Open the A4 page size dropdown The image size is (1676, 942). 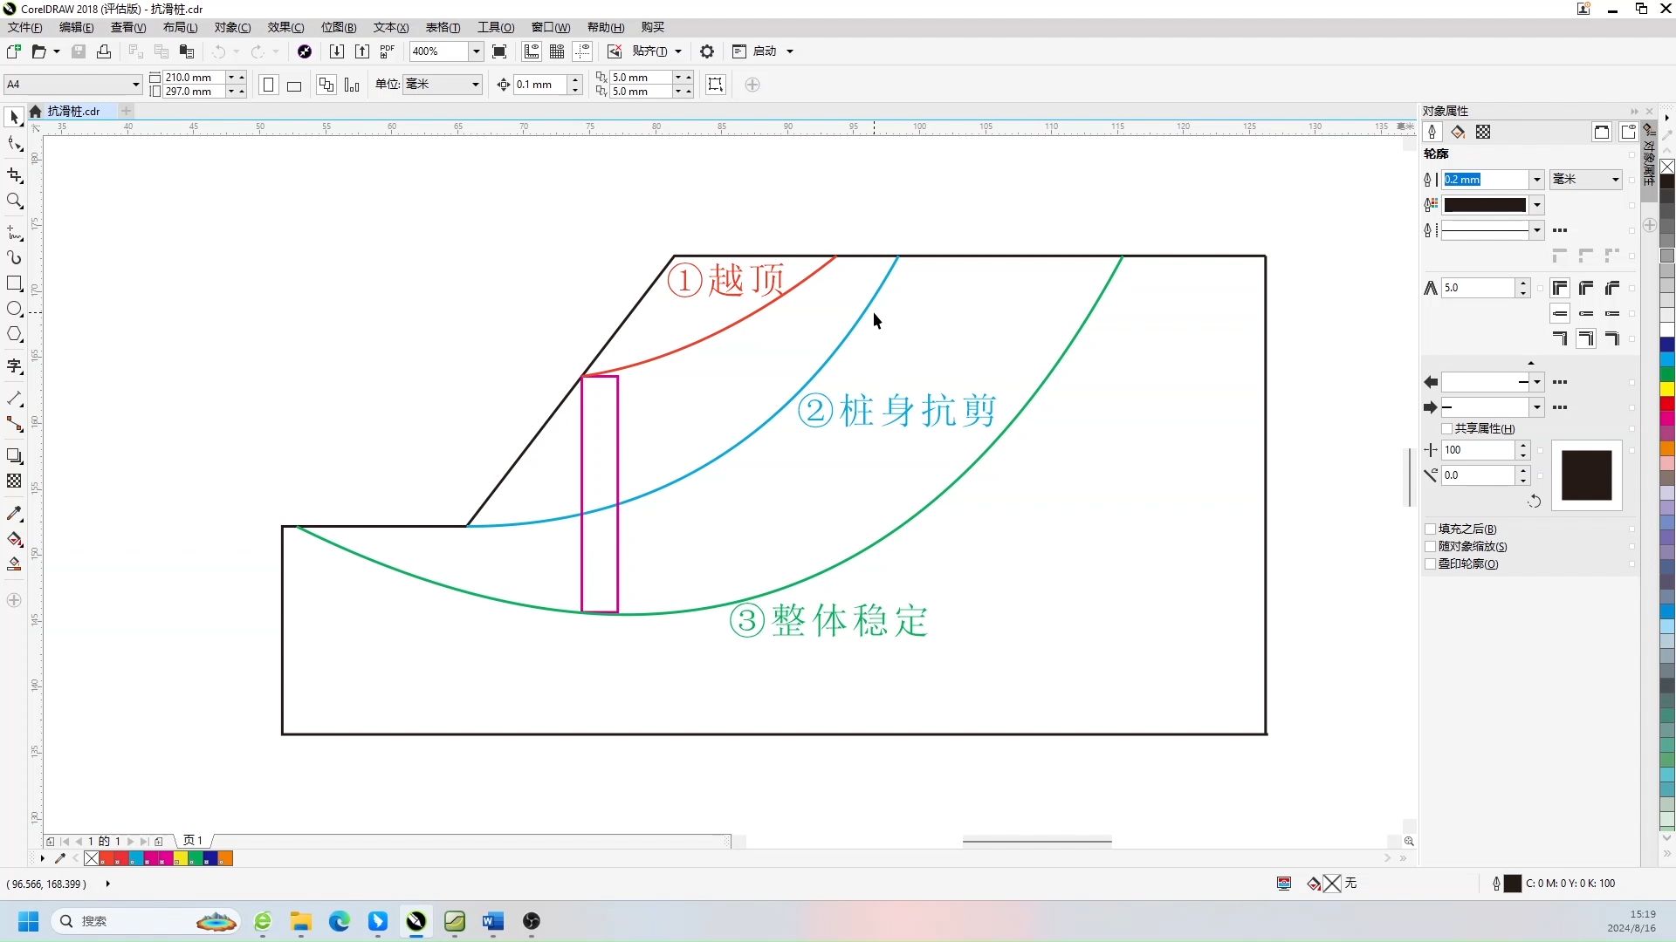pyautogui.click(x=136, y=85)
